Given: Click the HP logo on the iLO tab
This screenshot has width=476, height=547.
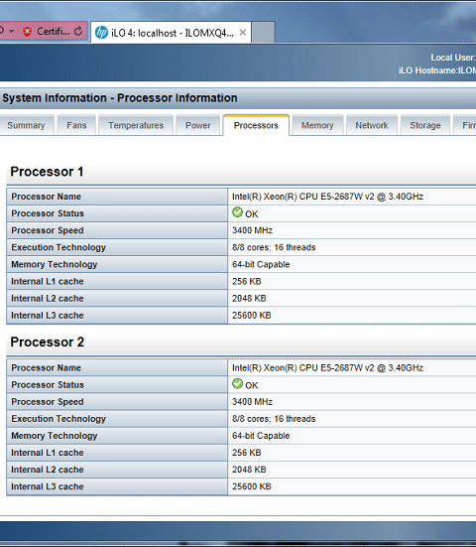Looking at the screenshot, I should [x=101, y=33].
